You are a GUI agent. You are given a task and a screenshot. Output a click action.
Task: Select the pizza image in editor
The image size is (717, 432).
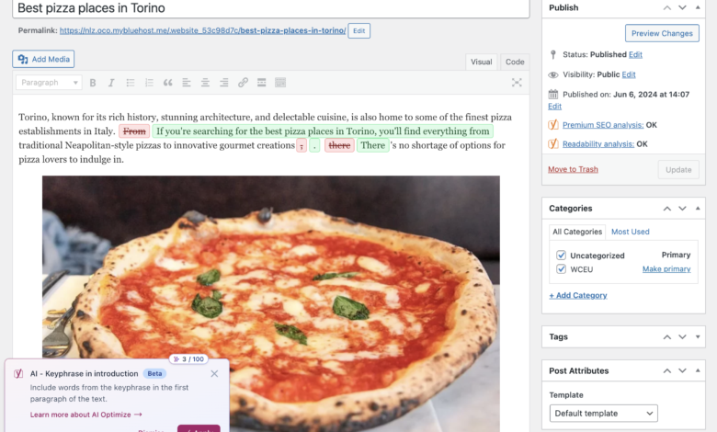(x=270, y=301)
